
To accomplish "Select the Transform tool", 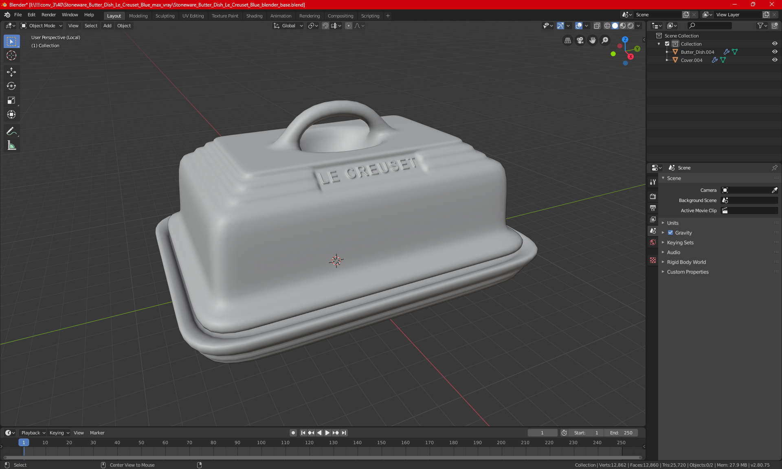I will point(11,115).
